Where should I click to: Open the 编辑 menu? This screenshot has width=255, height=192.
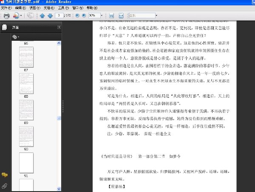pos(20,8)
